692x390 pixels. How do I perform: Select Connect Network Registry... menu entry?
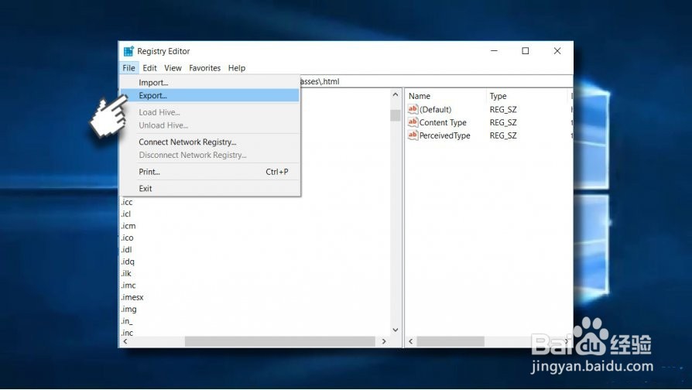coord(210,142)
